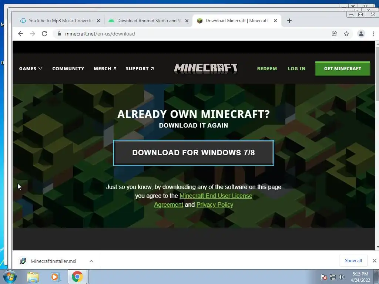Screen dimensions: 379x284
Task: Minimize the Chrome window
Action: click(x=351, y=15)
